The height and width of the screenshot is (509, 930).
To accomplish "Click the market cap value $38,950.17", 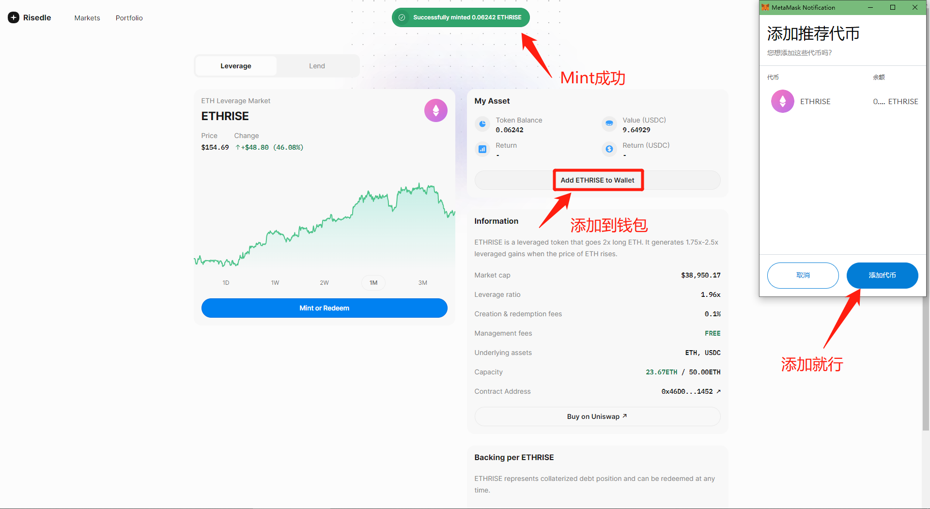I will click(700, 275).
